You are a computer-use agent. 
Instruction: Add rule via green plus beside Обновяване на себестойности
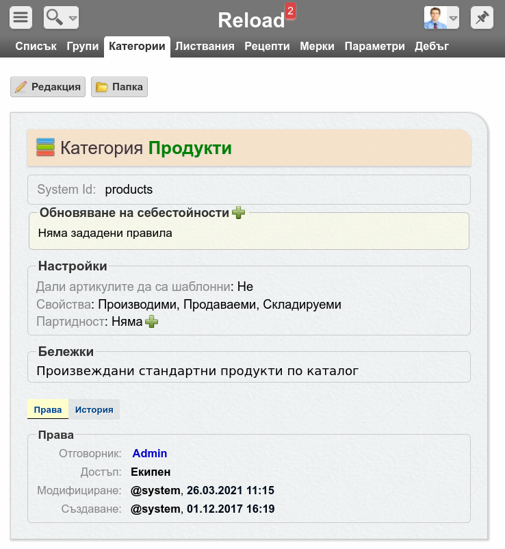(239, 212)
